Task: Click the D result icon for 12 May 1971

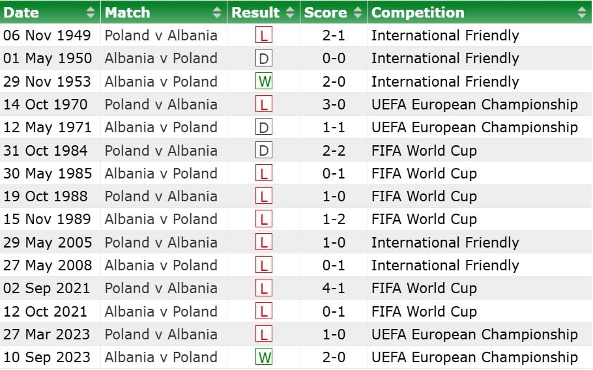Action: point(264,127)
